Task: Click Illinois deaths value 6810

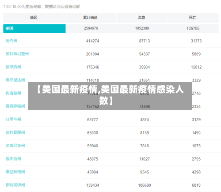Action: coord(196,185)
